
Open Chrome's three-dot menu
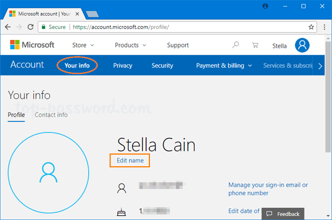point(324,27)
